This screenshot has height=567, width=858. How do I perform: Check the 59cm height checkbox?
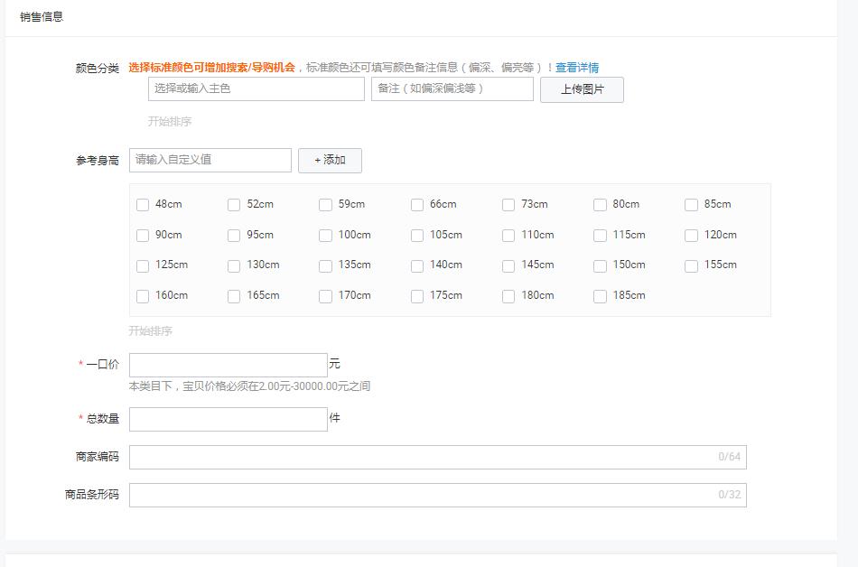325,205
